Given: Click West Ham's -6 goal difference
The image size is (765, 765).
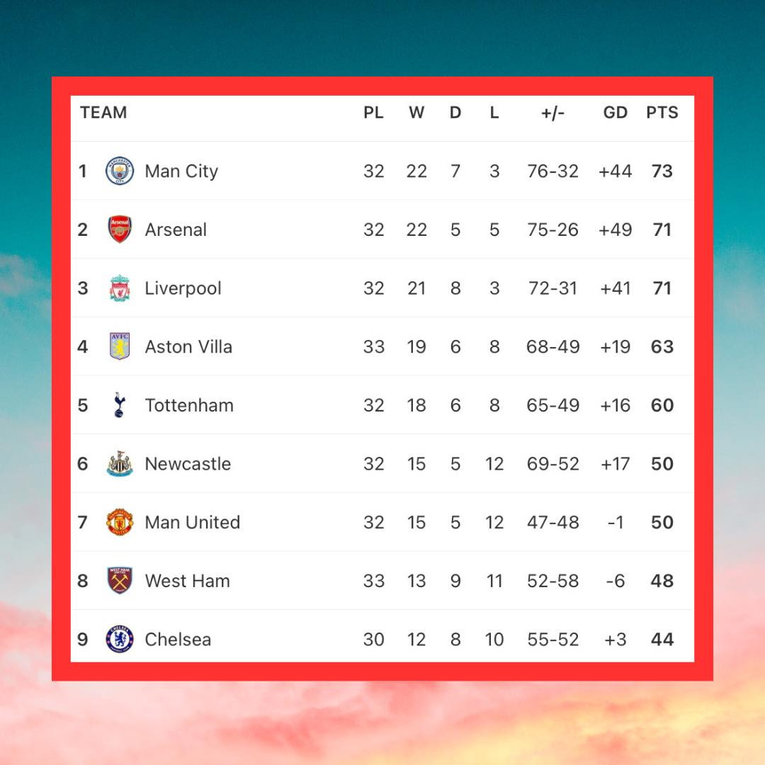Looking at the screenshot, I should click(616, 581).
